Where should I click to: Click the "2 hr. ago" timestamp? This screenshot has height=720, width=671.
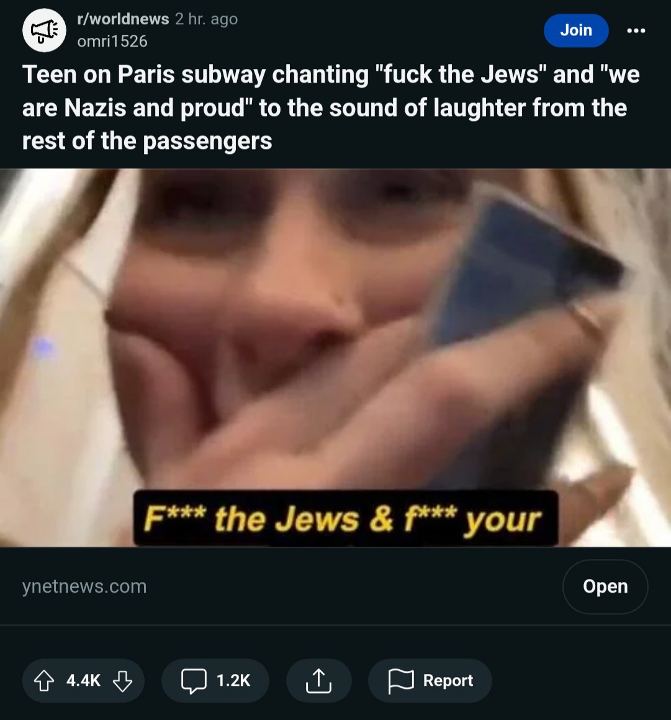point(207,19)
